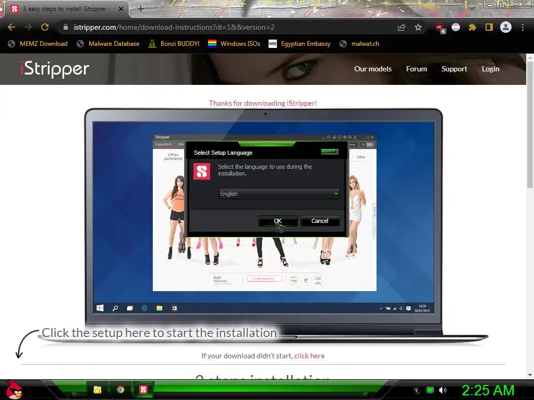
Task: Reload the page with the refresh icon
Action: click(x=45, y=27)
